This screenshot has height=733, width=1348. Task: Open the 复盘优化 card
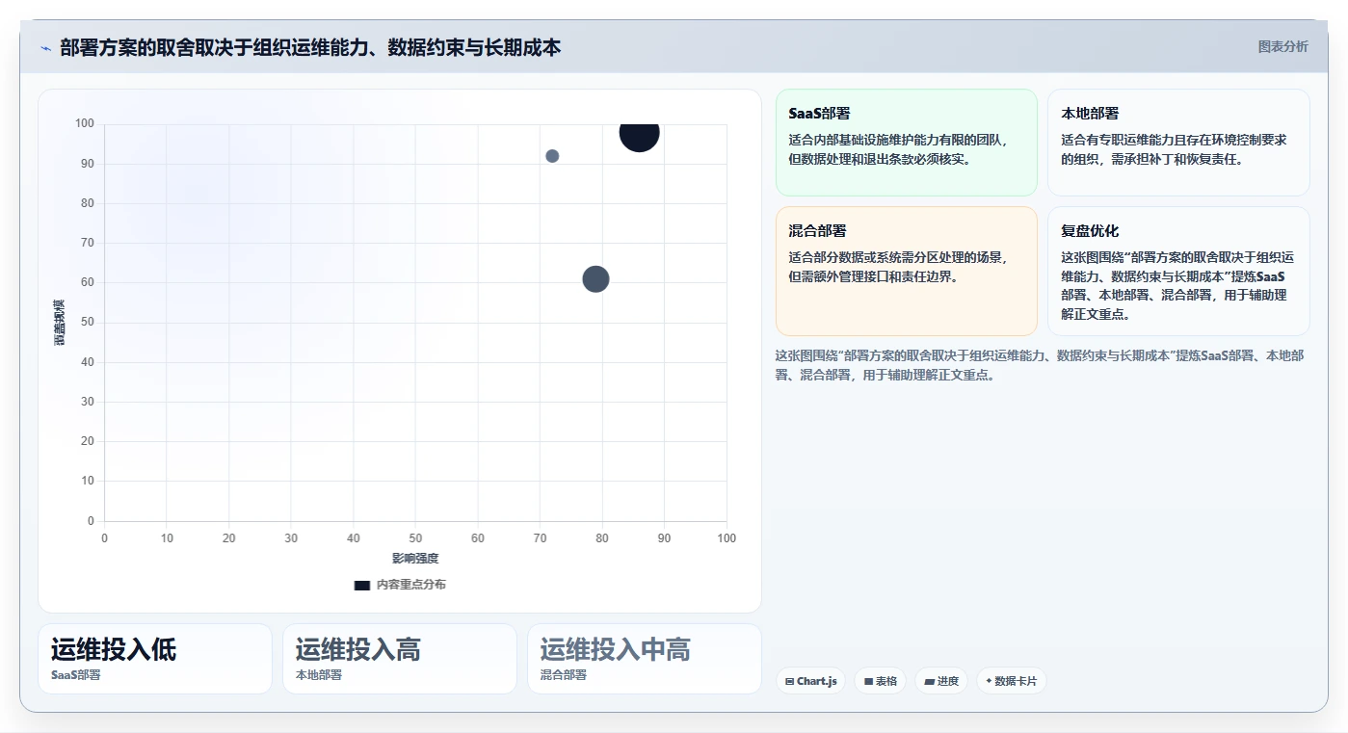(1178, 271)
